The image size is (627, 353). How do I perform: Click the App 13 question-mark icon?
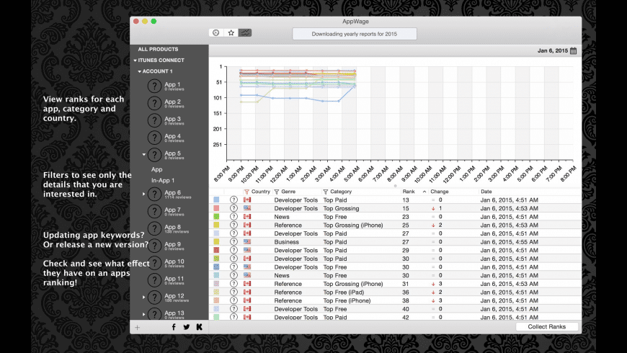coord(154,314)
